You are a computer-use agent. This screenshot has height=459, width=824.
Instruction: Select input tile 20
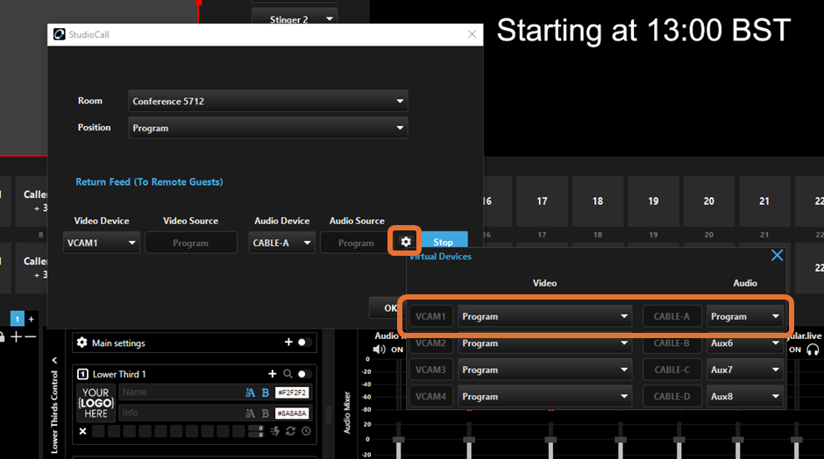tap(709, 201)
